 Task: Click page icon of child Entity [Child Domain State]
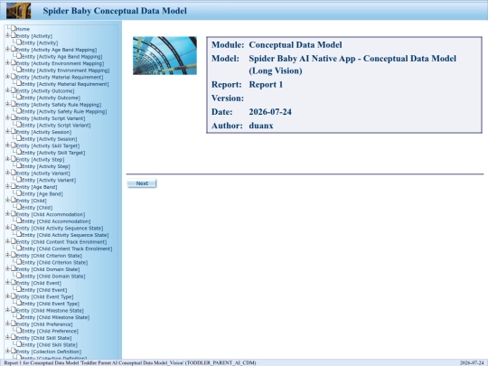coord(19,275)
